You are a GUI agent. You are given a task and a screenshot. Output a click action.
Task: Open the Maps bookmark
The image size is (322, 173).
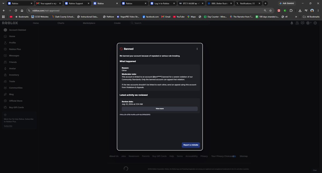pyautogui.click(x=192, y=17)
